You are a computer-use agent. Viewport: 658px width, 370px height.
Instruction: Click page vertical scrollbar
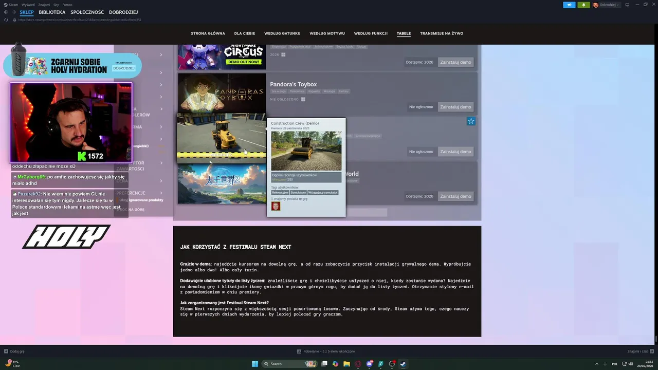click(656, 340)
